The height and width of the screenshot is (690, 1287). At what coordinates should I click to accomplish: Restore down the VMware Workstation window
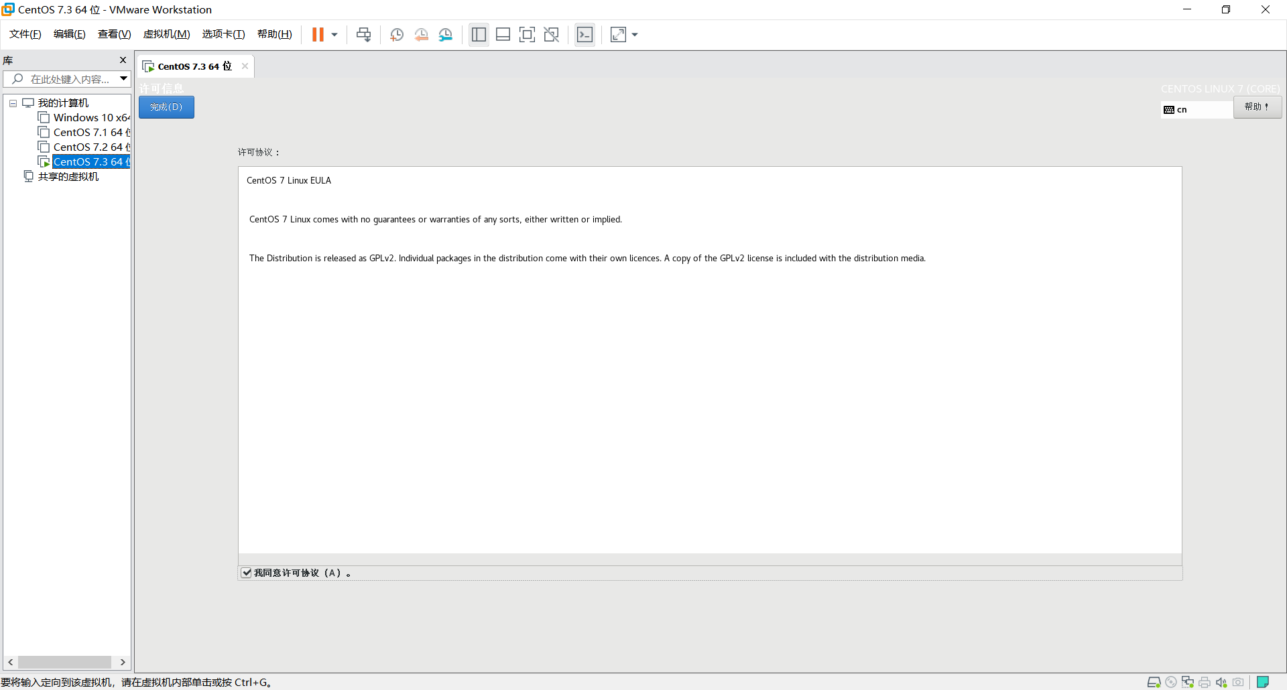1226,9
